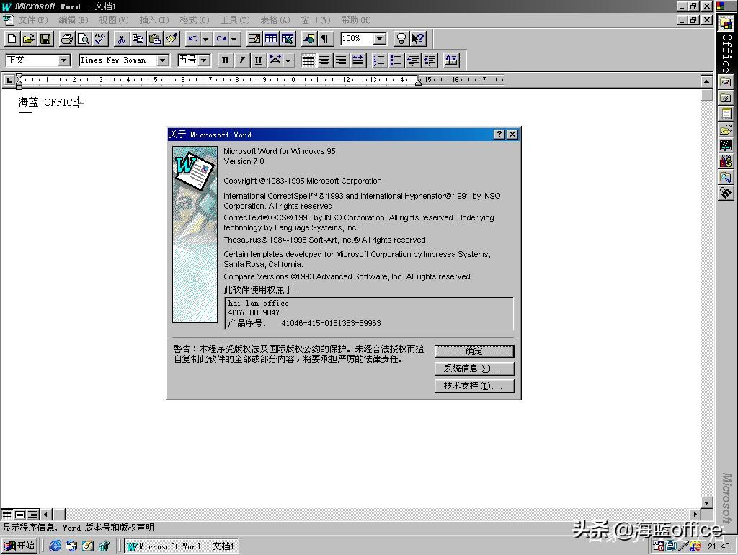This screenshot has height=555, width=738.
Task: Paste from clipboard icon
Action: [x=155, y=39]
